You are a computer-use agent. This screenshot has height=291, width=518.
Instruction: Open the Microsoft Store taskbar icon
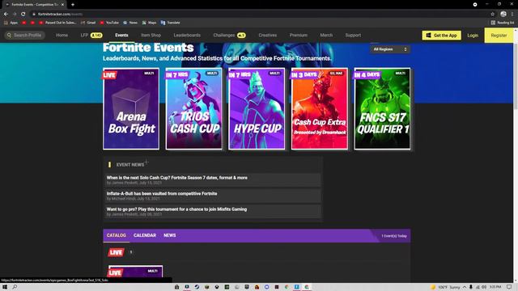176,287
